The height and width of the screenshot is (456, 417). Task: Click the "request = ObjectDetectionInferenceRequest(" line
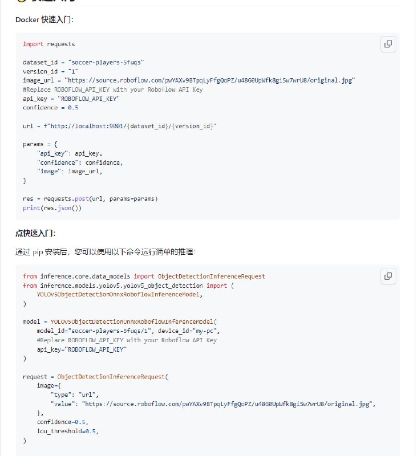[96, 377]
